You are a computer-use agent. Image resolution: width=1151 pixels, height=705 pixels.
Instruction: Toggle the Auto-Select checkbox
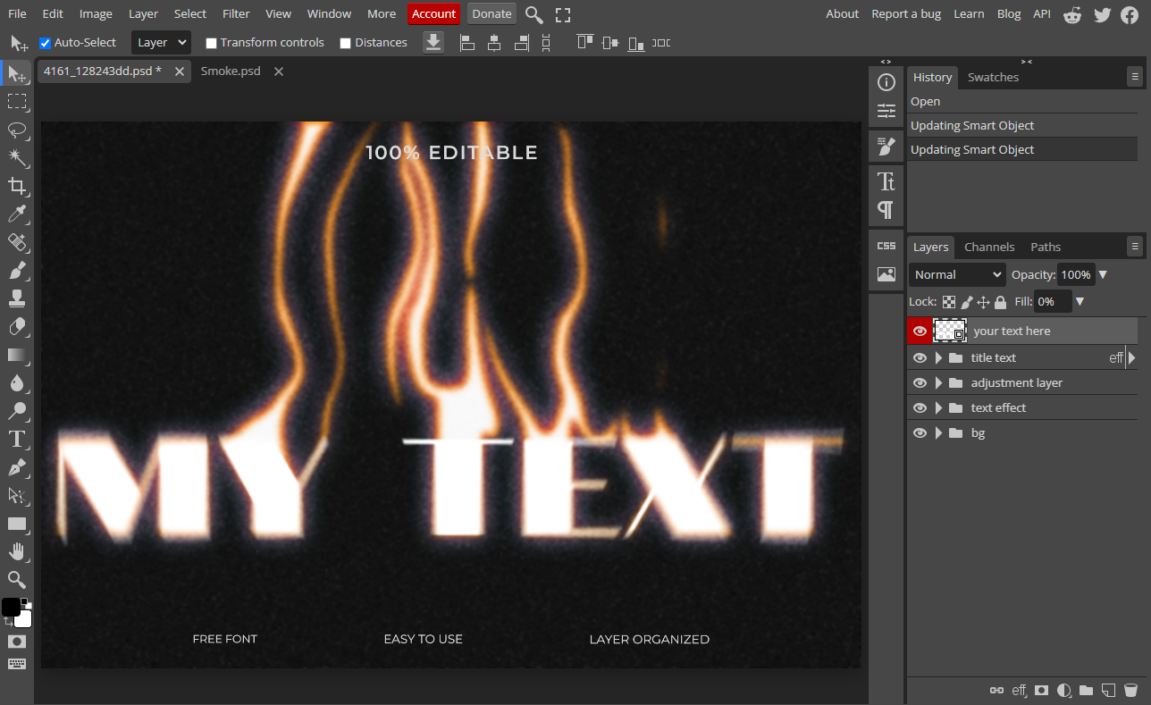coord(45,42)
